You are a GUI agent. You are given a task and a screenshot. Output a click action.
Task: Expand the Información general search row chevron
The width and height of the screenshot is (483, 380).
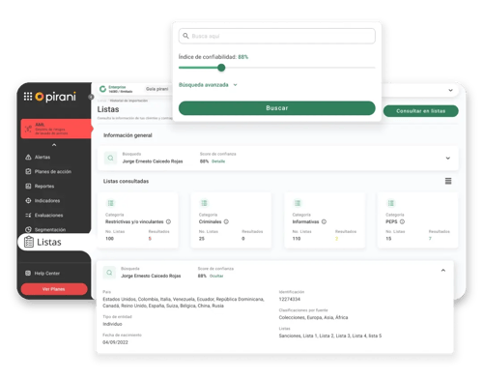point(448,158)
